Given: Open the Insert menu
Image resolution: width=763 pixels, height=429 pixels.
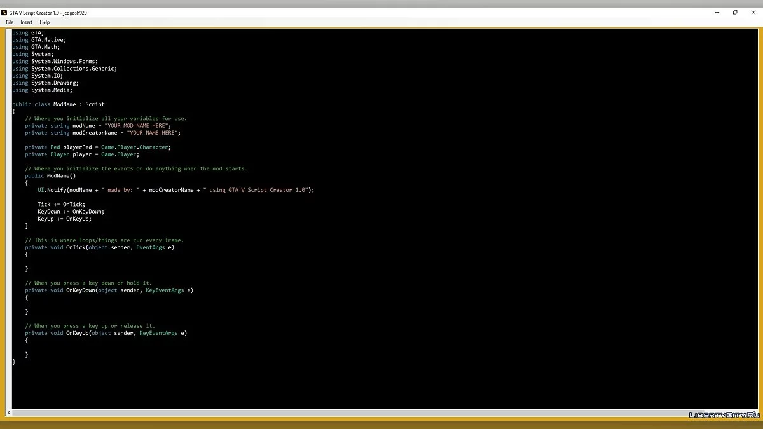Looking at the screenshot, I should (26, 22).
